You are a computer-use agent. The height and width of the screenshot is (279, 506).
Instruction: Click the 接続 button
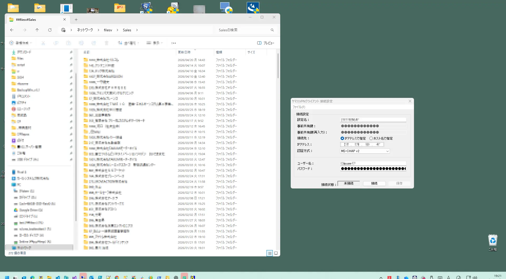click(374, 183)
